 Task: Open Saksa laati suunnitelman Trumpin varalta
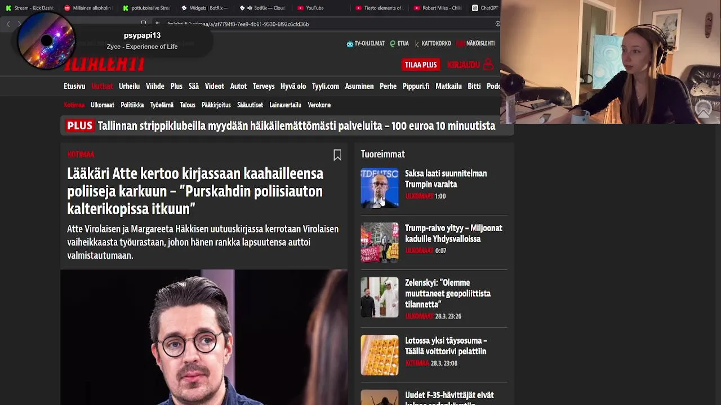tap(446, 179)
